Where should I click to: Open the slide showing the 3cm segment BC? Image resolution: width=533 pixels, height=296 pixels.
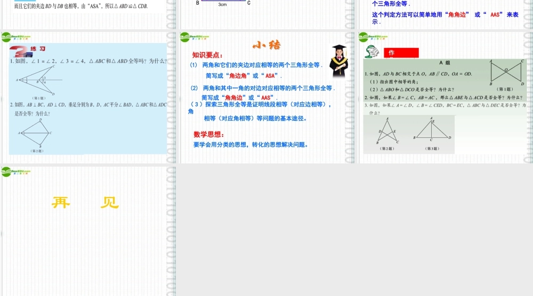pos(267,14)
